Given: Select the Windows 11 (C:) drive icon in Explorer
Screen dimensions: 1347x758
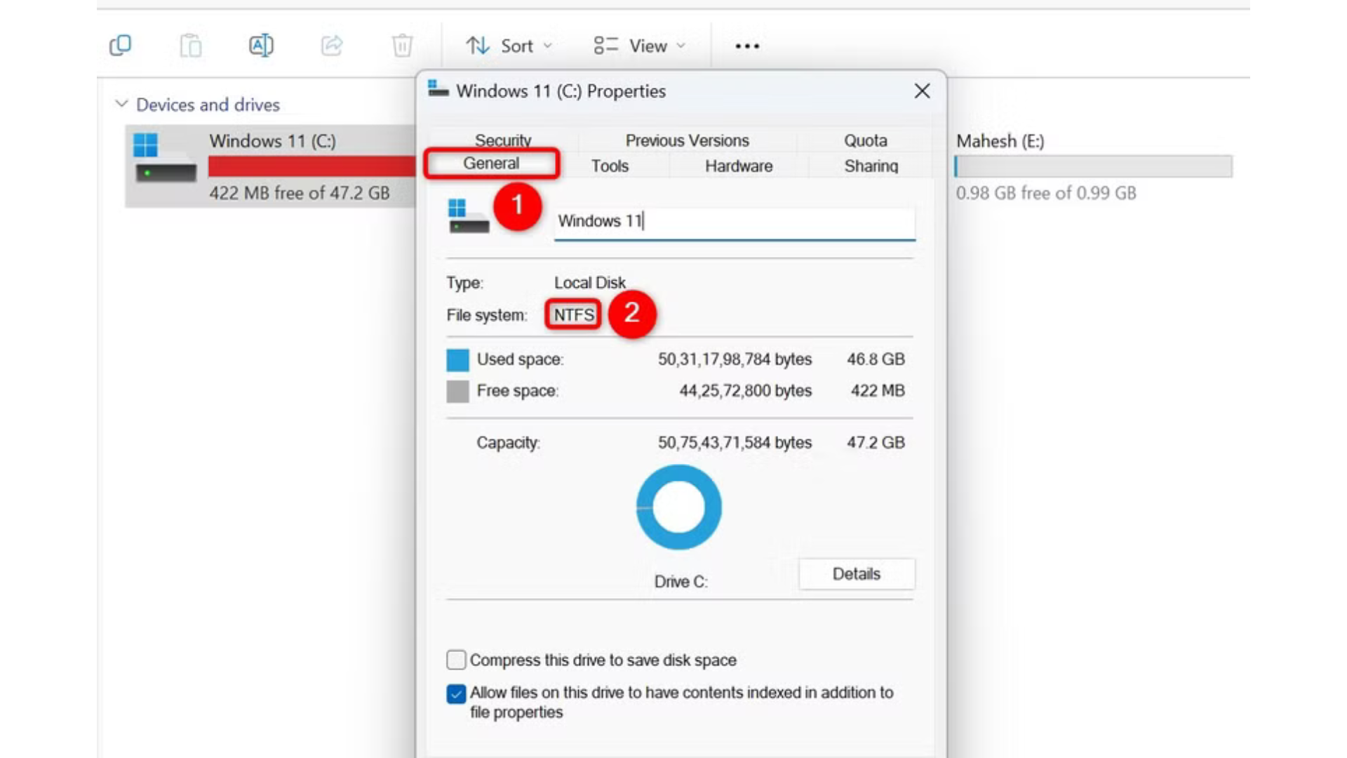Looking at the screenshot, I should (166, 158).
